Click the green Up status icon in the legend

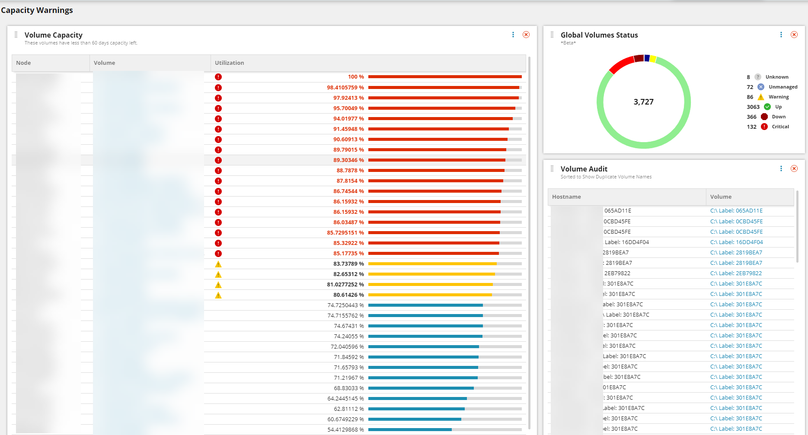[767, 107]
